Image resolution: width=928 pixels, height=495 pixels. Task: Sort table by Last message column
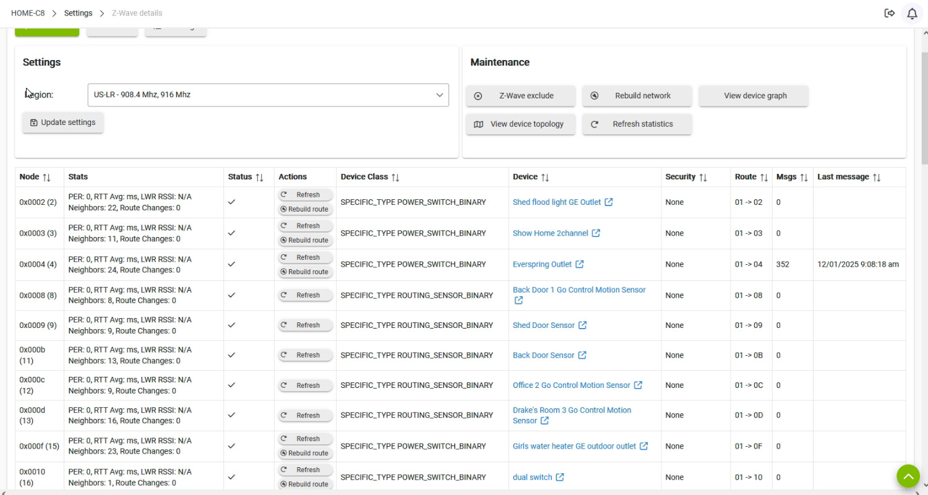coord(876,177)
